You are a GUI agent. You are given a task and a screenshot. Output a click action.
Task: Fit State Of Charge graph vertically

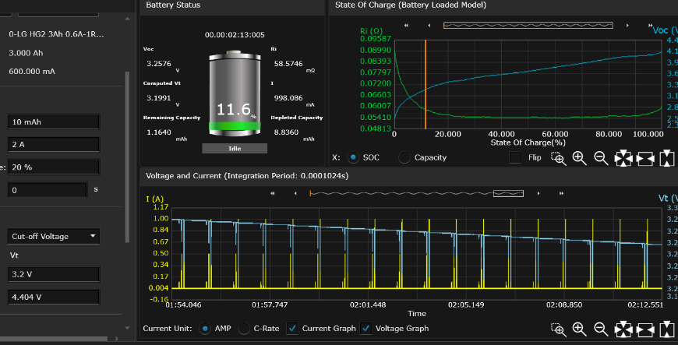click(x=666, y=159)
